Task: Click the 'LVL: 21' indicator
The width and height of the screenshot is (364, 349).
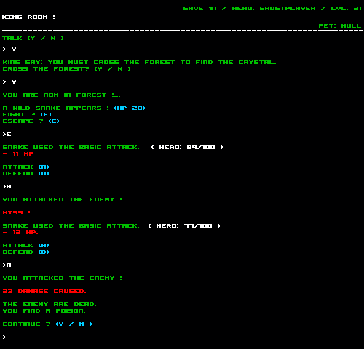Action: coord(346,8)
